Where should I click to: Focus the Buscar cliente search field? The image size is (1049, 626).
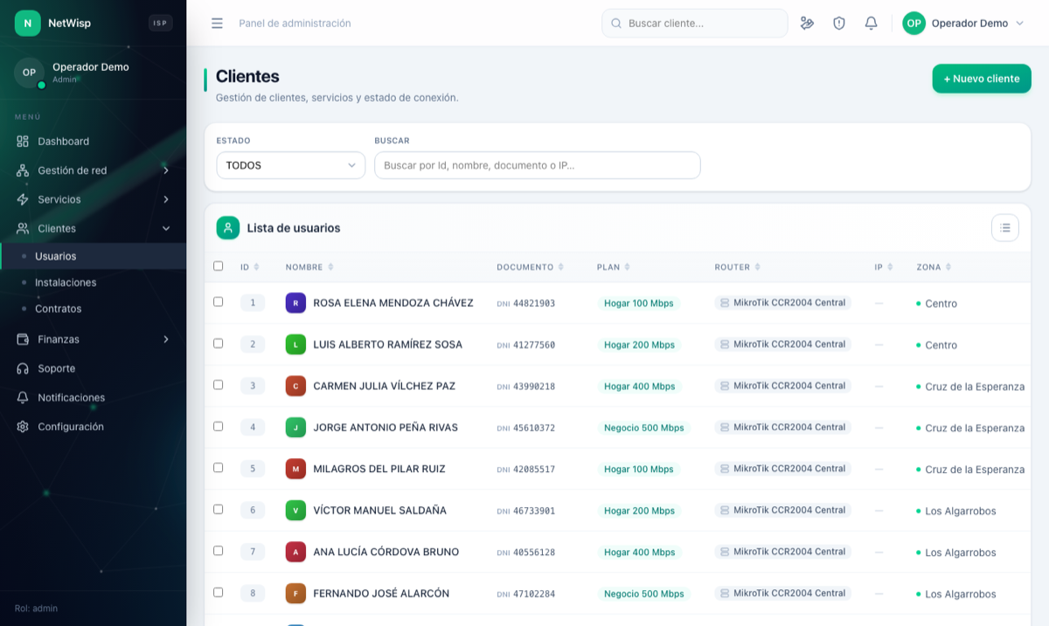[695, 24]
